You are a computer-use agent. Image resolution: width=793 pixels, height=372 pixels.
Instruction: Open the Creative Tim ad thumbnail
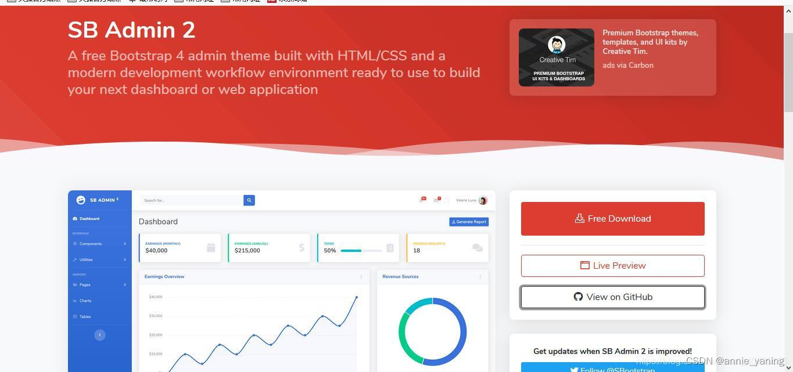click(x=557, y=57)
